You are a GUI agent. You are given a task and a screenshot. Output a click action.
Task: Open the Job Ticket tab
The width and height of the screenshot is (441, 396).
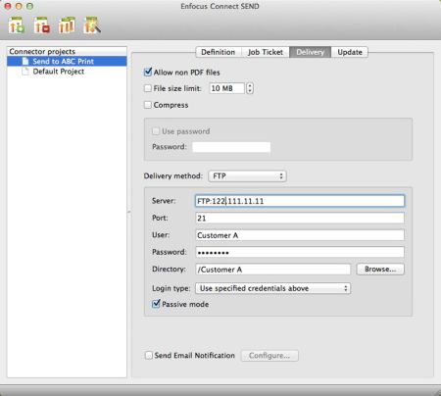pos(266,52)
